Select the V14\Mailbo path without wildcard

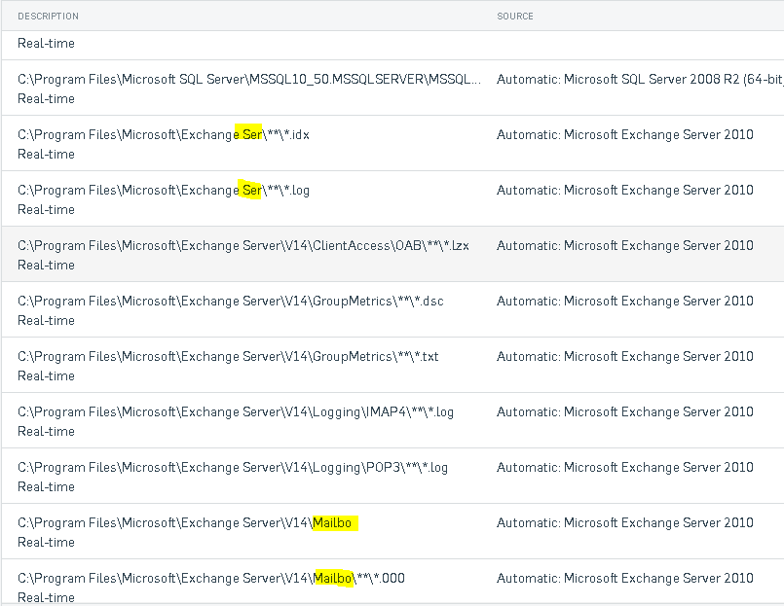pos(184,523)
